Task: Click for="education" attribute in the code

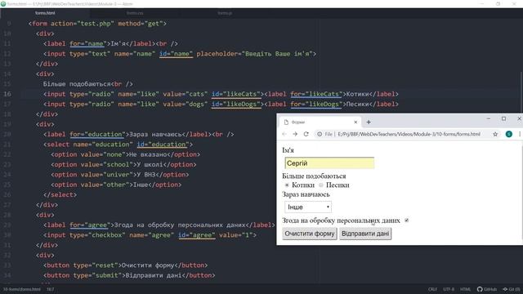Action: [x=97, y=134]
